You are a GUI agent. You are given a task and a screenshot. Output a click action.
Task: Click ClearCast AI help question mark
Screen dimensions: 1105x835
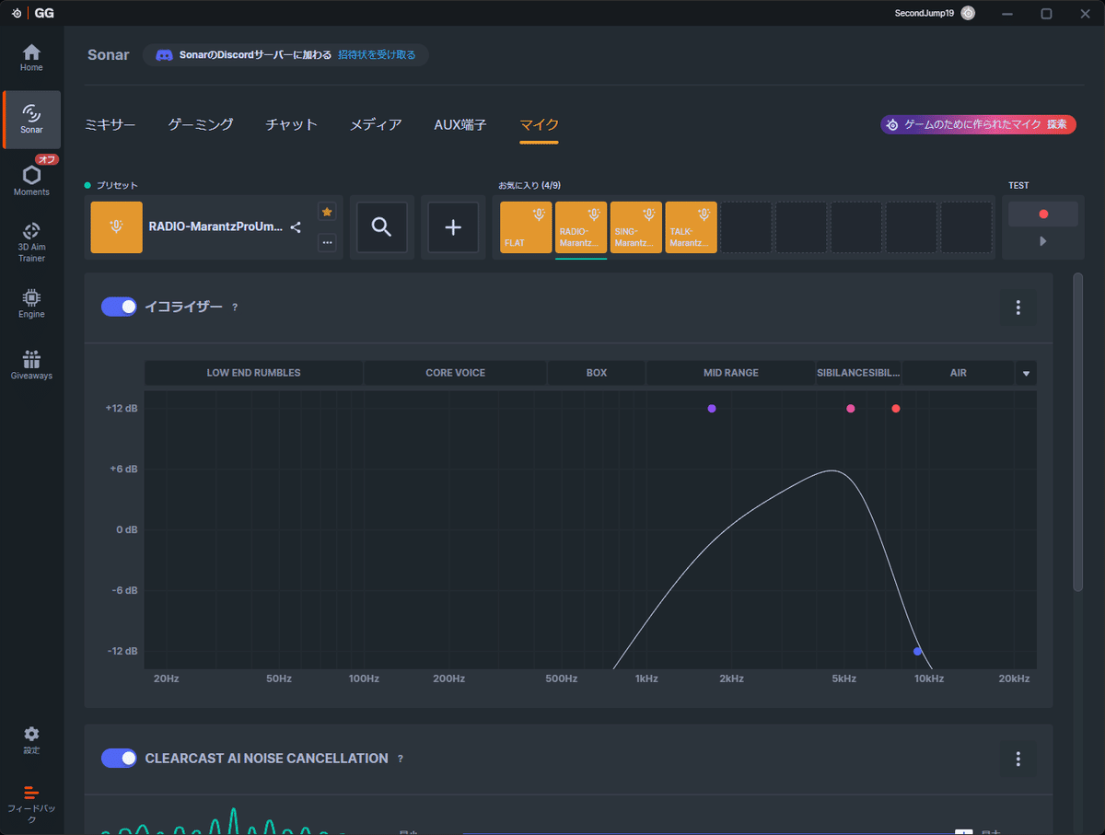pos(400,759)
